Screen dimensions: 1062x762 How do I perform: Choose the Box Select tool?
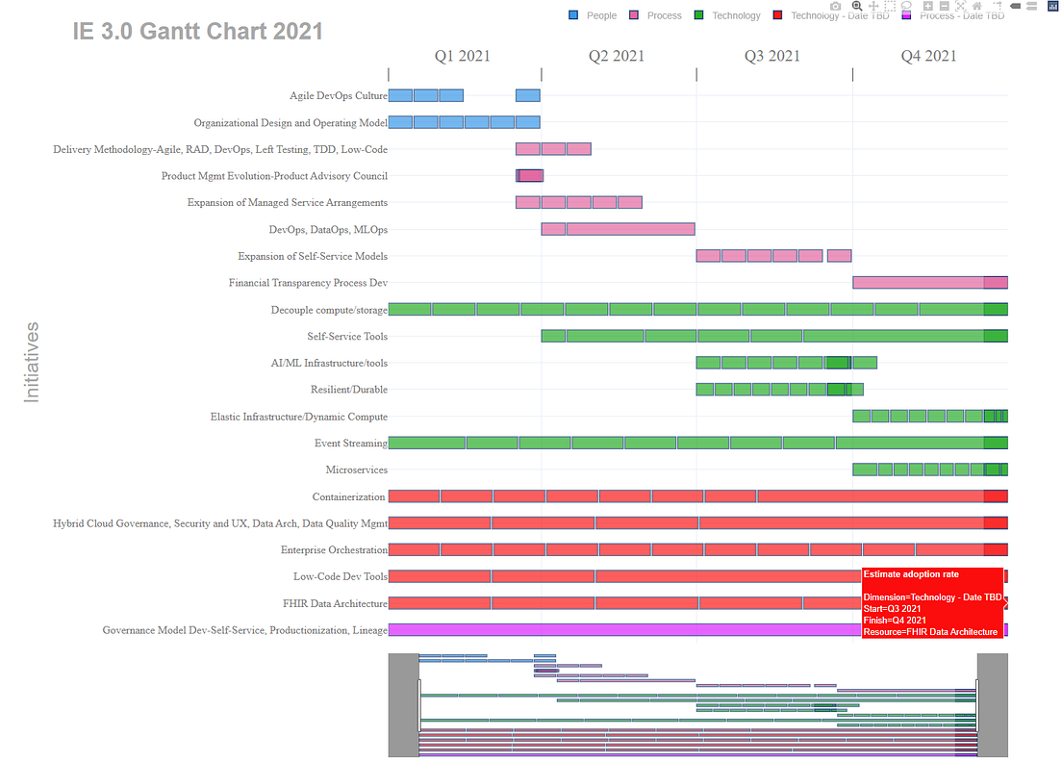pos(889,6)
